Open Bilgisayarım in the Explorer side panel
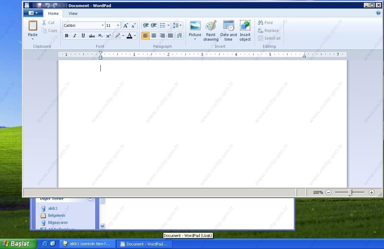Image resolution: width=384 pixels, height=249 pixels. coord(58,222)
